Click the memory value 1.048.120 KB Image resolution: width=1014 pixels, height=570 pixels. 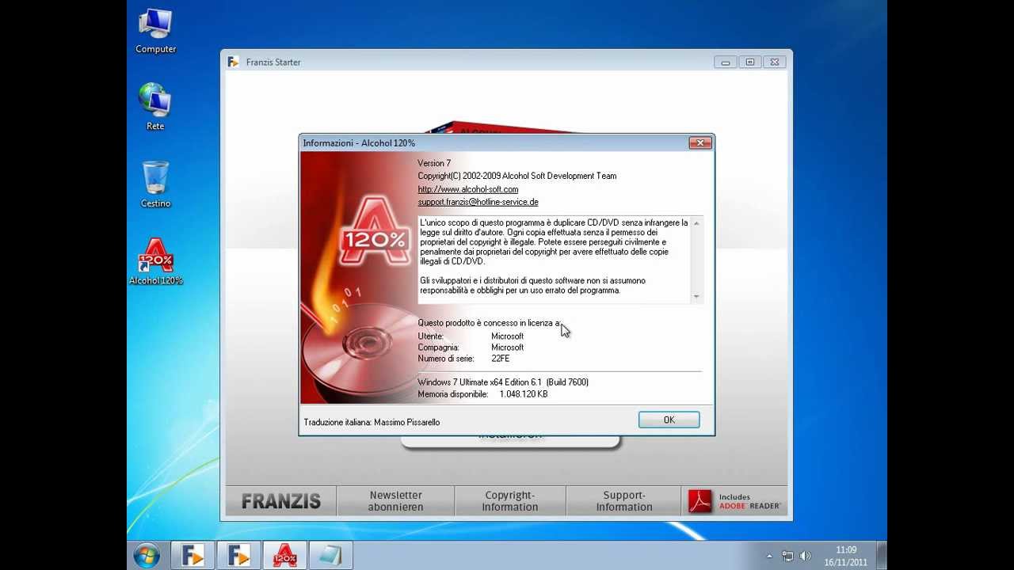[x=524, y=394]
